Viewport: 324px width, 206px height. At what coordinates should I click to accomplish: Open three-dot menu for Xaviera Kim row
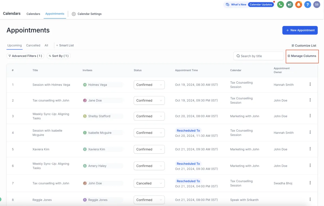point(310,149)
